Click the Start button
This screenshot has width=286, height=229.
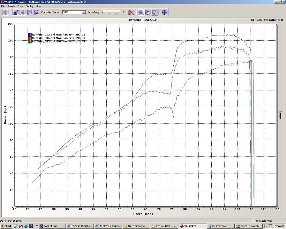[x=6, y=226]
